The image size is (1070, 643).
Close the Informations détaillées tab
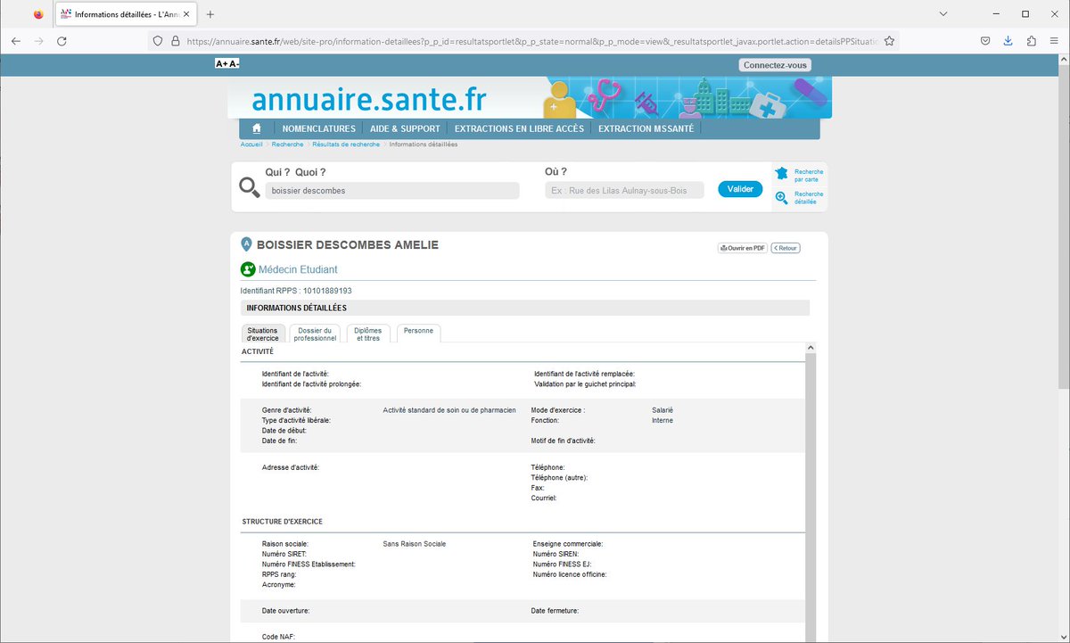point(186,14)
